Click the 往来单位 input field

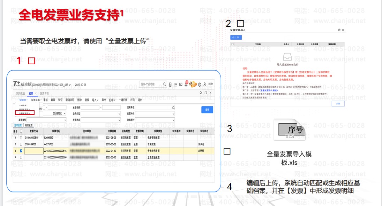pyautogui.click(x=155, y=108)
